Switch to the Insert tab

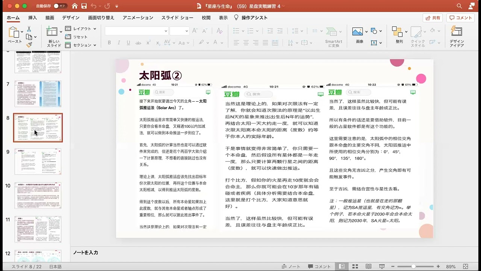[x=33, y=18]
